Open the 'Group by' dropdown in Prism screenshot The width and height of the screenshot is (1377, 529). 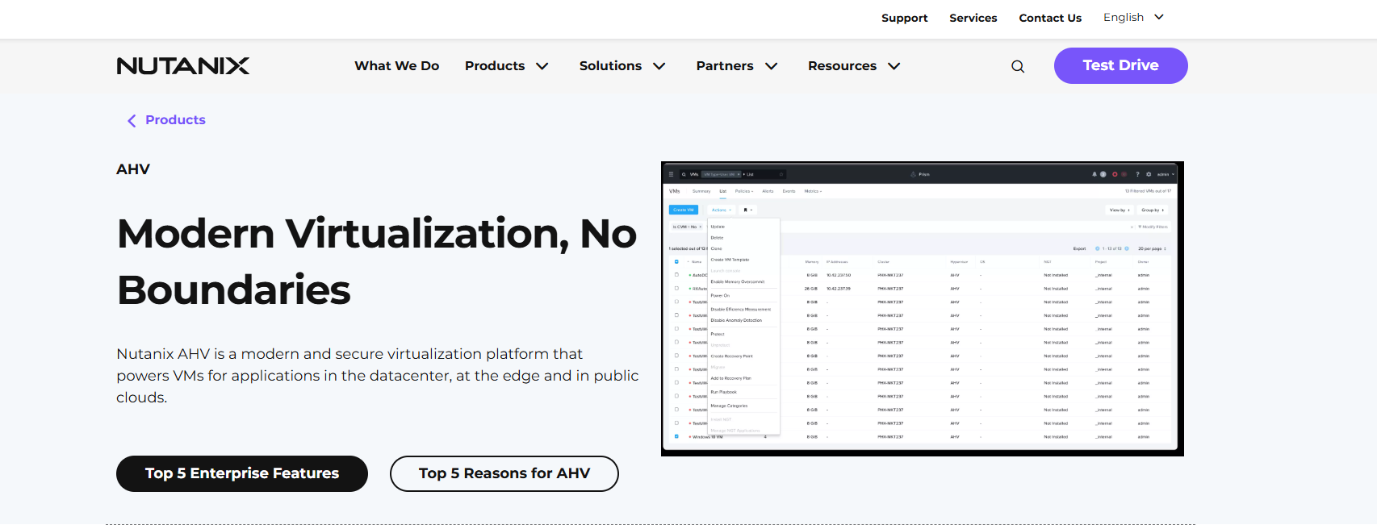click(x=1152, y=210)
